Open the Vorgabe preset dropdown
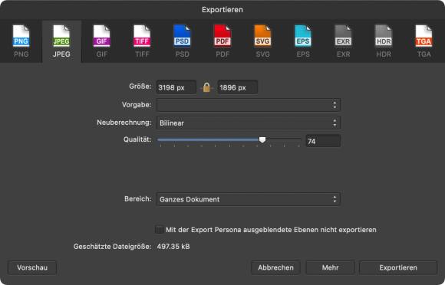This screenshot has height=285, width=445. click(x=249, y=105)
